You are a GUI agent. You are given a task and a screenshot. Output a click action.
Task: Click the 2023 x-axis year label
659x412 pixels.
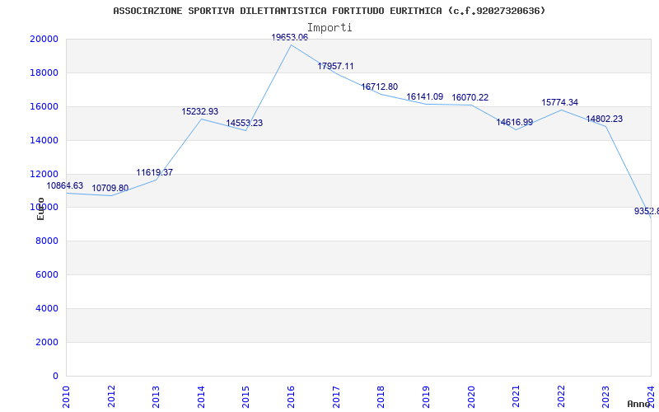pos(605,396)
